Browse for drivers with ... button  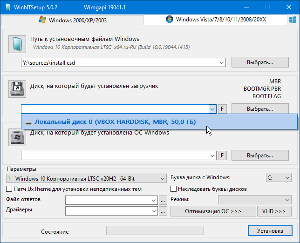click(163, 211)
